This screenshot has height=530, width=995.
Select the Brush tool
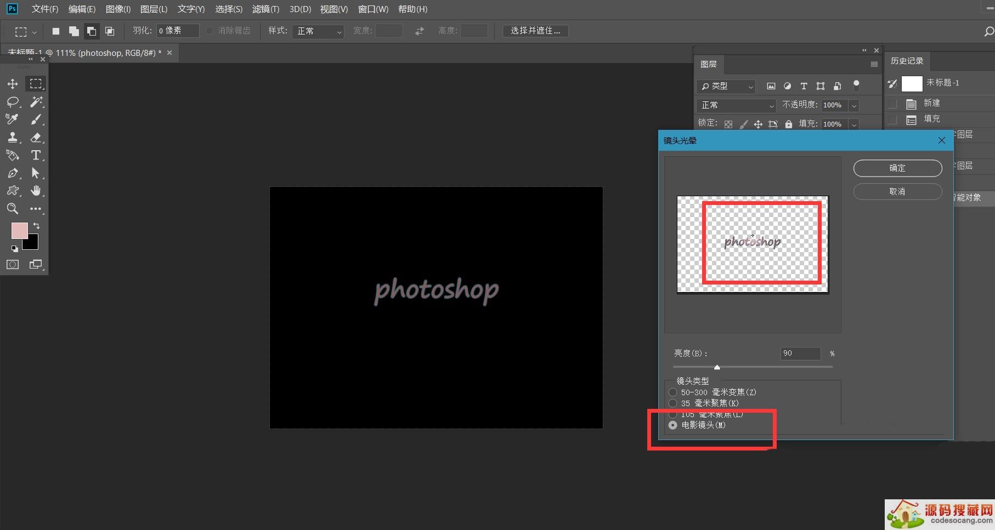[36, 119]
